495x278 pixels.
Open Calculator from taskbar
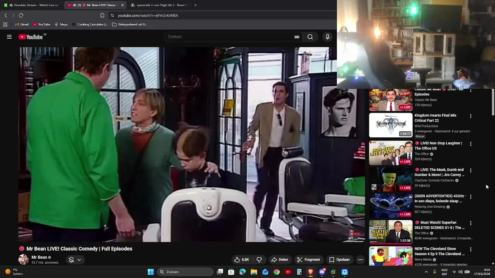click(299, 272)
